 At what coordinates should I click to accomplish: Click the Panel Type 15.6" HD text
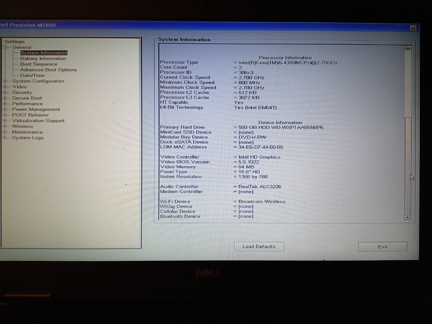coord(249,172)
